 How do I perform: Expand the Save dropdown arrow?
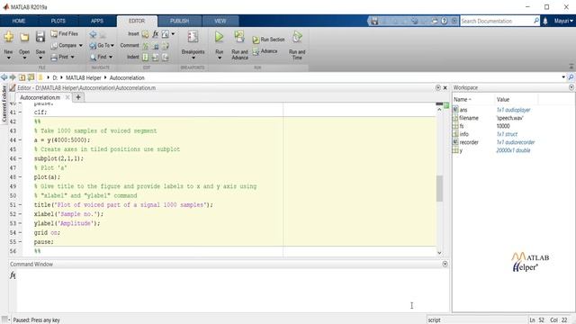40,58
